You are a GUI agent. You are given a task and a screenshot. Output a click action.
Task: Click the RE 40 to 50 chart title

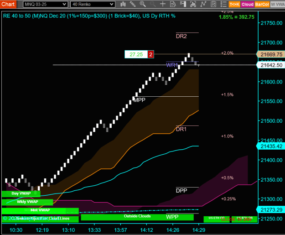89,16
